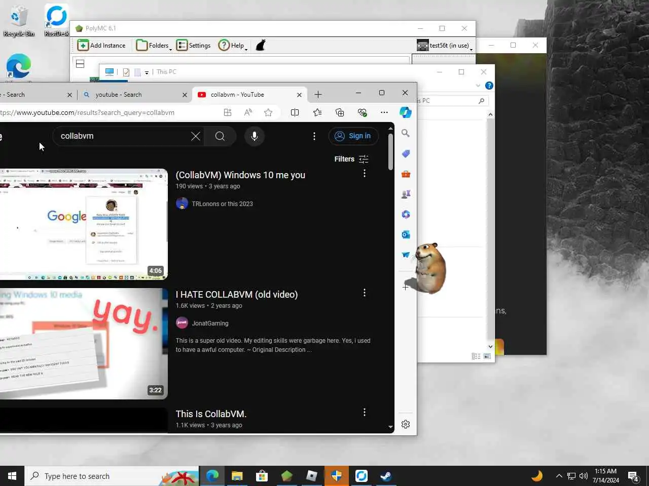Click the black cat icon in PolyMC

point(261,46)
